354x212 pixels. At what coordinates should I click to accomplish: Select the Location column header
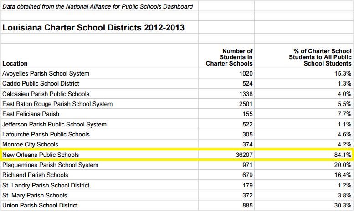coord(15,64)
